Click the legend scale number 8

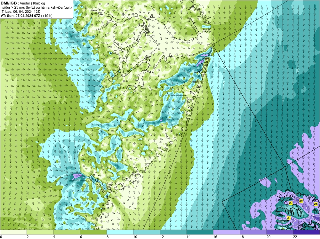(107, 237)
